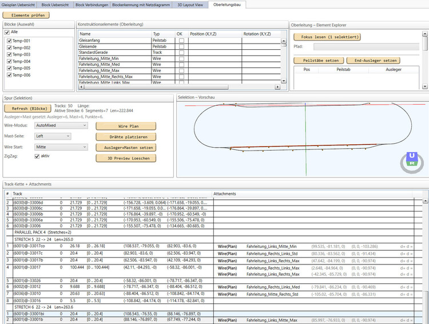Disable the ZigZag aktiv checkbox

(38, 156)
